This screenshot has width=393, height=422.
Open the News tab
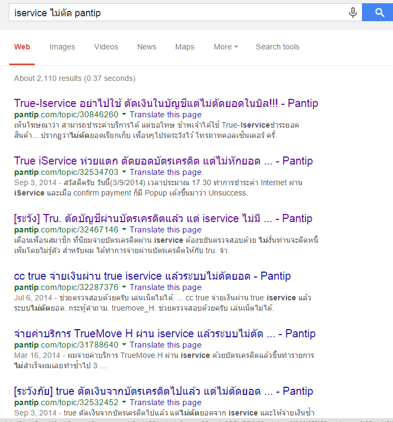[x=146, y=47]
